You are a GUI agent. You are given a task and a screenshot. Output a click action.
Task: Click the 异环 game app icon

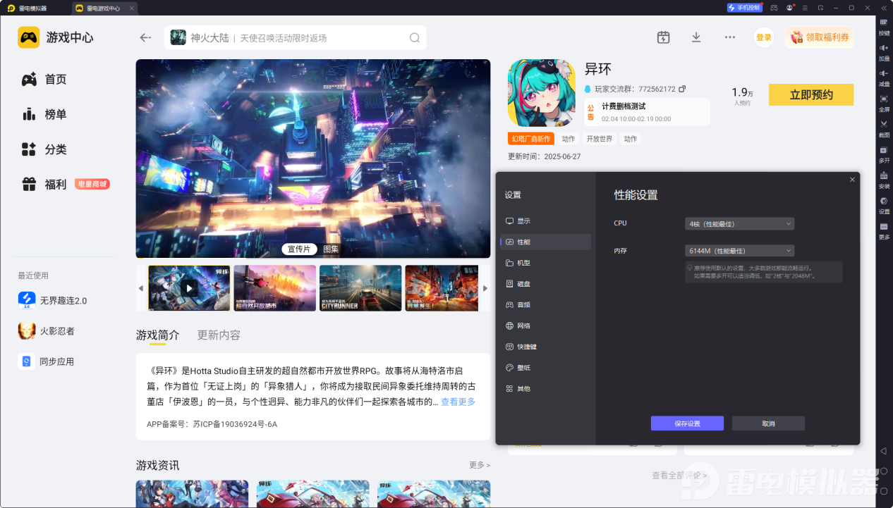click(x=541, y=93)
